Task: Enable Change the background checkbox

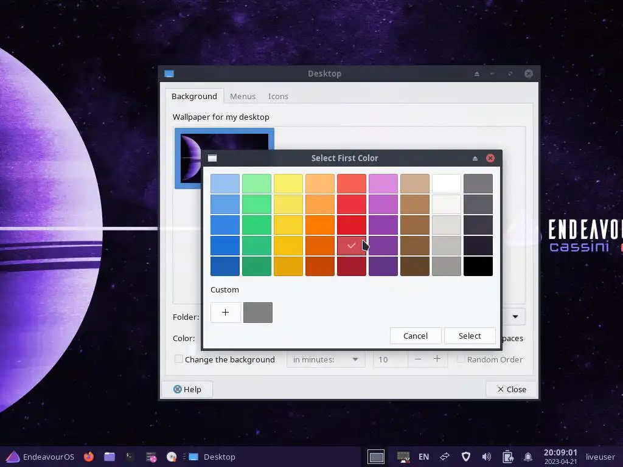Action: [179, 359]
